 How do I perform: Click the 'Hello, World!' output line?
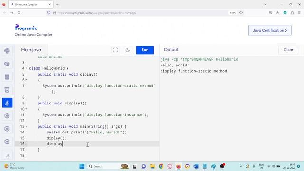174,65
